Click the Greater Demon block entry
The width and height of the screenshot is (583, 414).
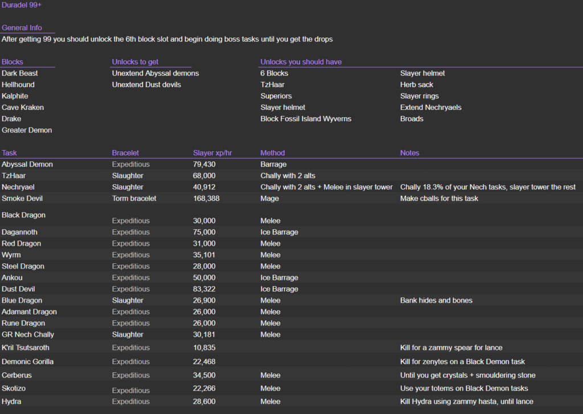pos(27,130)
